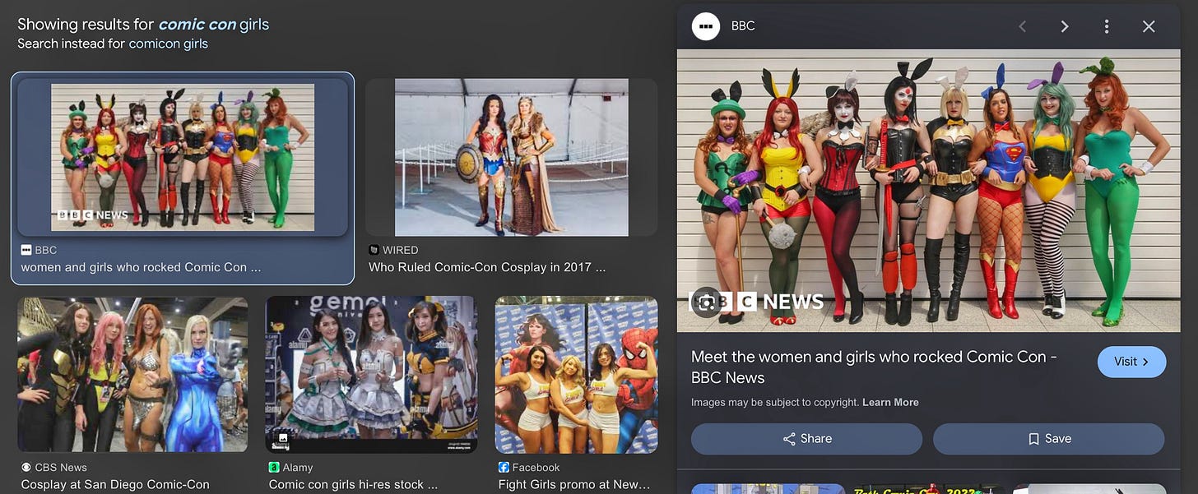Image resolution: width=1198 pixels, height=494 pixels.
Task: Open 'Meet the women and girls who rocked Comic Con' title
Action: tap(874, 367)
